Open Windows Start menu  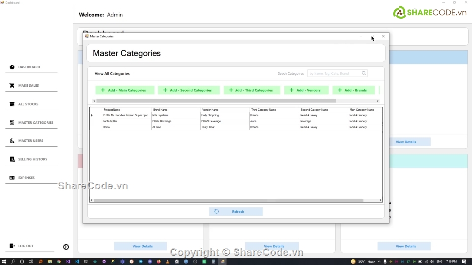[x=4, y=261]
